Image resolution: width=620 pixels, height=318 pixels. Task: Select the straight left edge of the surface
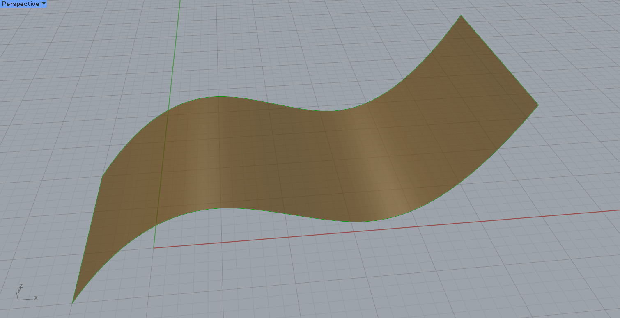pos(87,239)
